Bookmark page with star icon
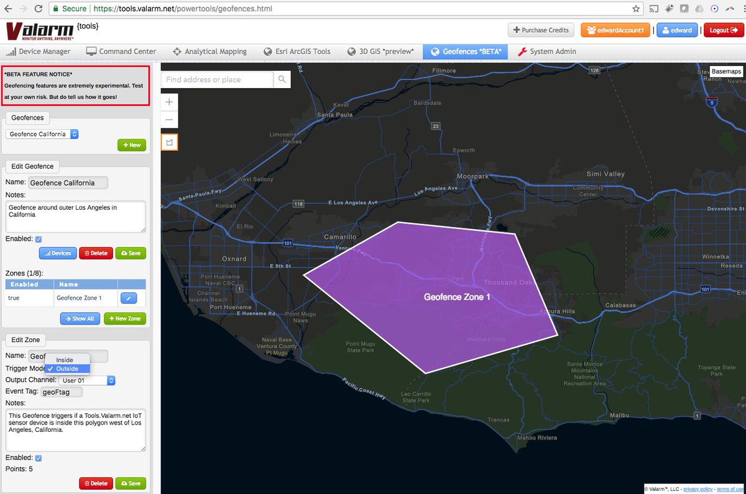Screen dimensions: 746x494 (x=636, y=9)
